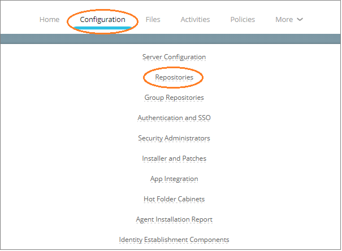
Task: Go to the Activities tab
Action: [x=195, y=20]
